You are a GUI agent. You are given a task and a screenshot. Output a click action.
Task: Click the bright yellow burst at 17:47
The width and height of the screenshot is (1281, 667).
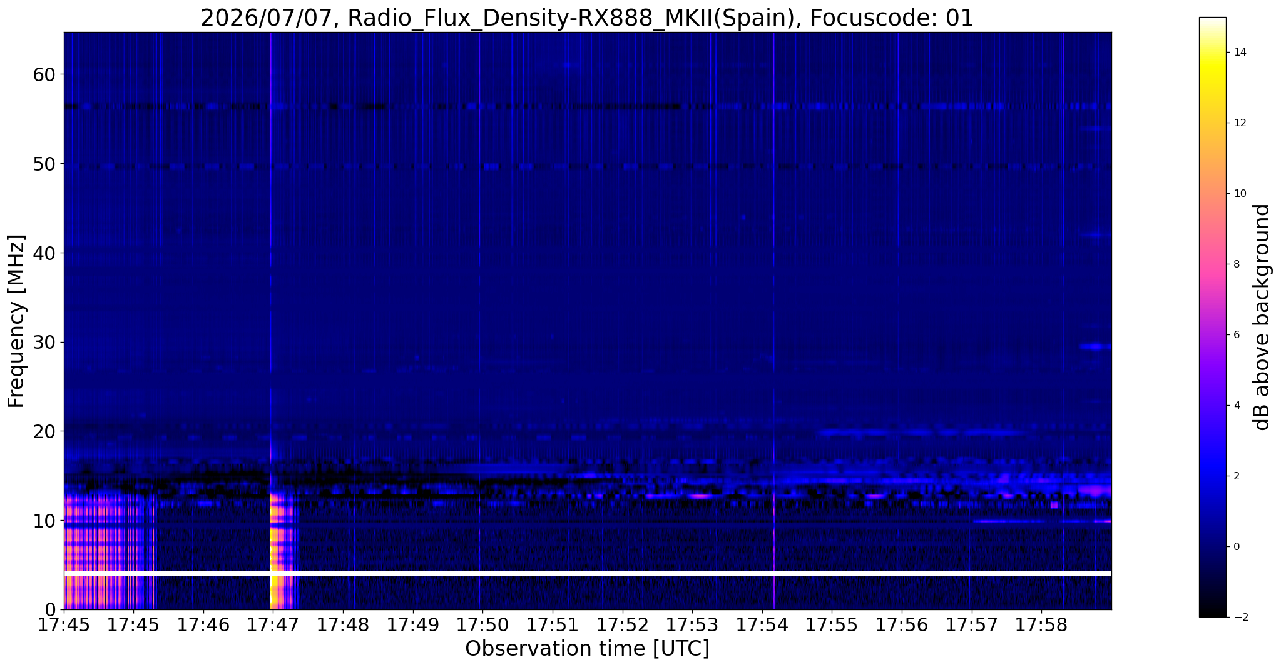click(281, 550)
